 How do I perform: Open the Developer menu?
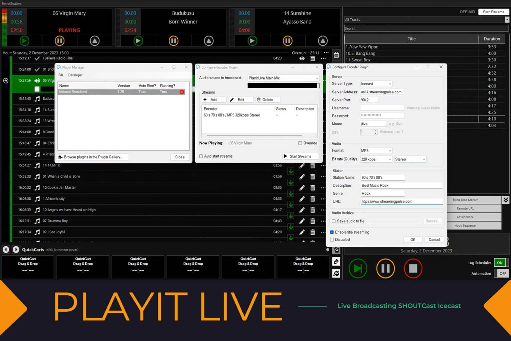[75, 75]
